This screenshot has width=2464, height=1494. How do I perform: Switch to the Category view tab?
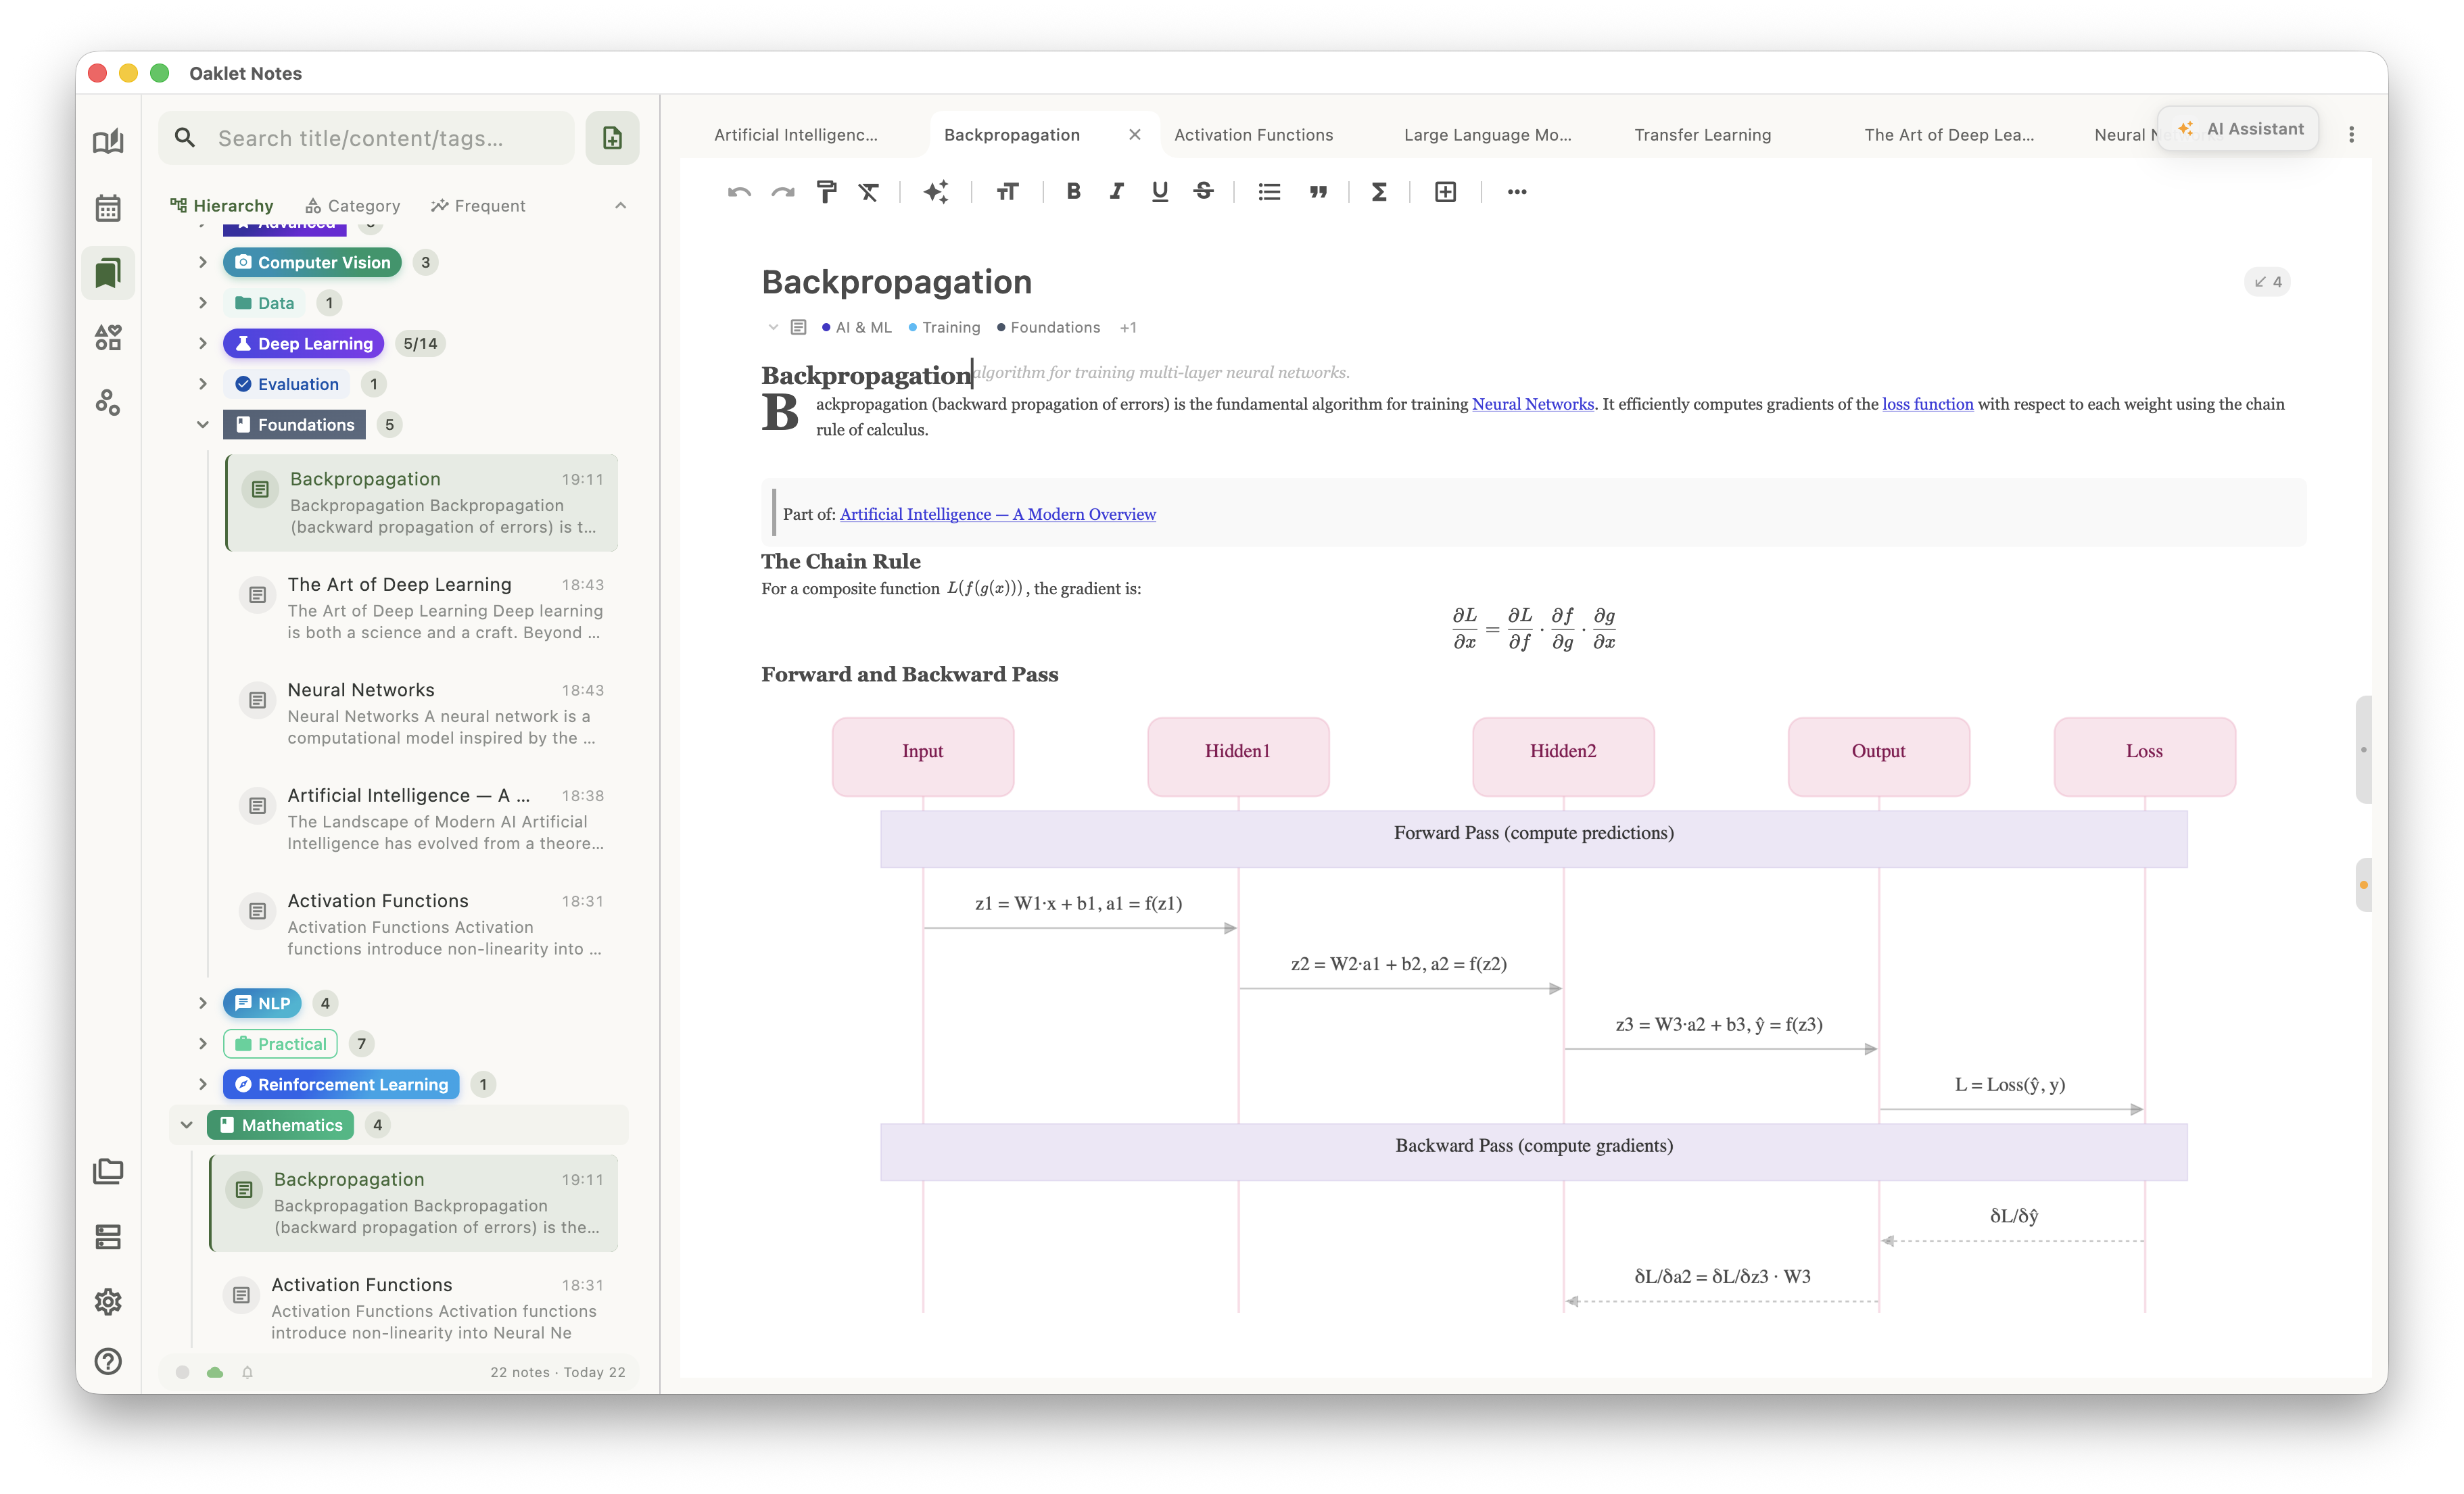[x=353, y=206]
